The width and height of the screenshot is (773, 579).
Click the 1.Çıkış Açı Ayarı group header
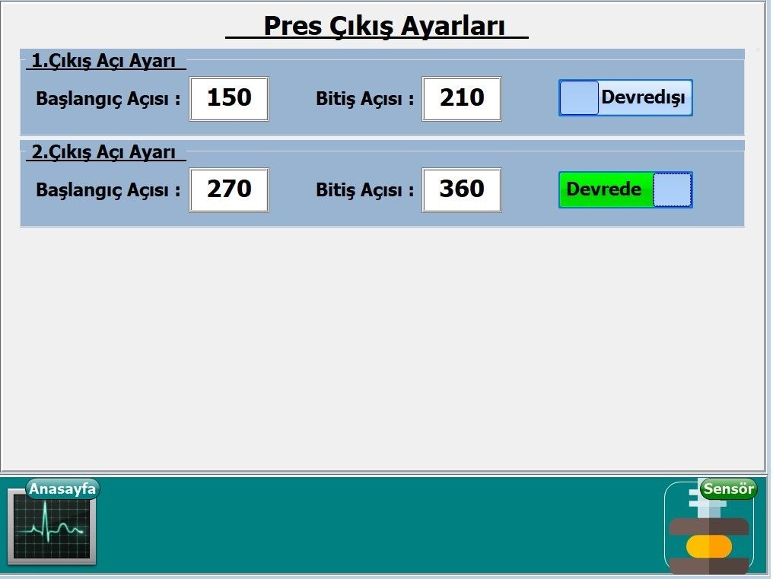point(105,61)
